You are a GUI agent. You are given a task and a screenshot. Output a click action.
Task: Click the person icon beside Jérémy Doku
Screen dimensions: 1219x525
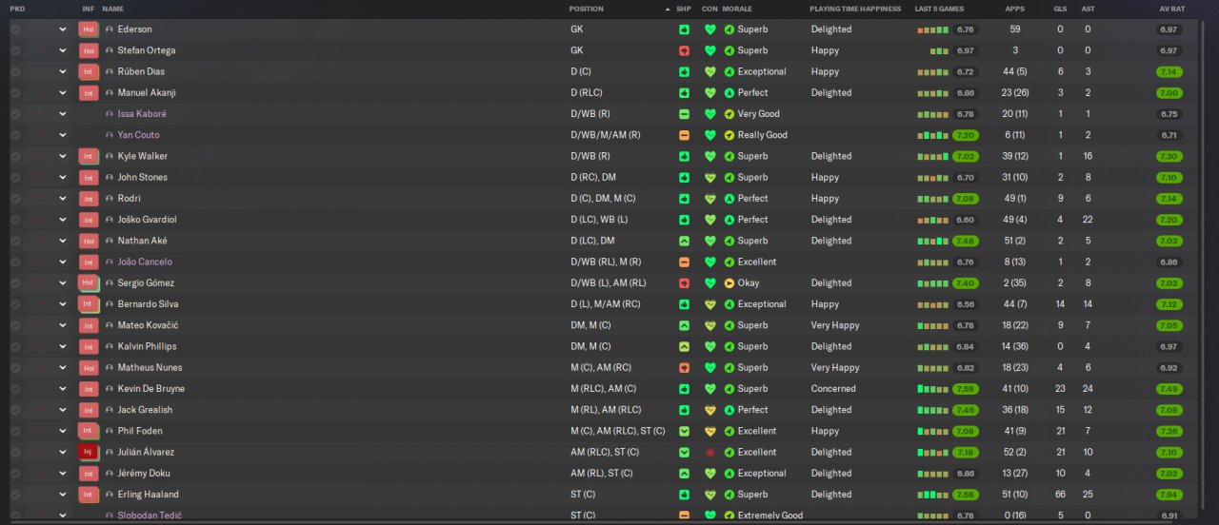click(x=110, y=473)
